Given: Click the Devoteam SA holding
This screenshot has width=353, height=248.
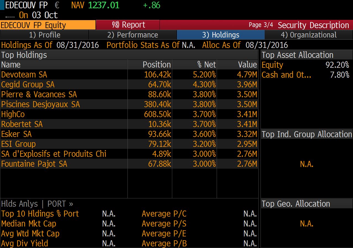Looking at the screenshot, I should pyautogui.click(x=24, y=75).
